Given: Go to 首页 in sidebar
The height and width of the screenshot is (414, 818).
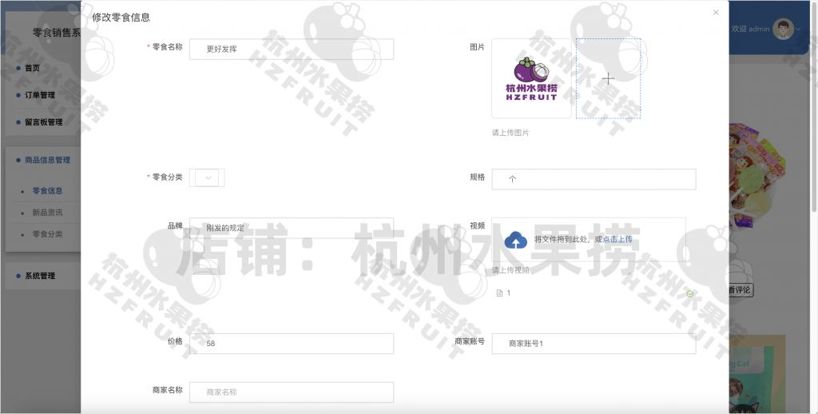Looking at the screenshot, I should coord(32,68).
